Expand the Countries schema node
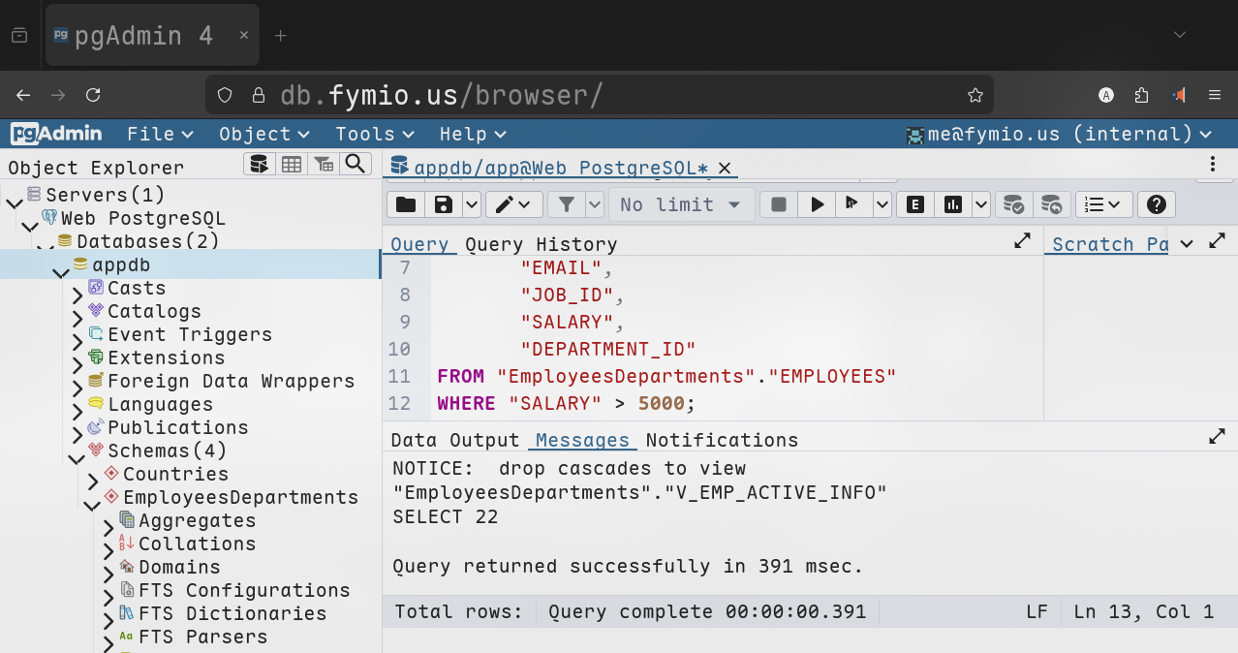Screen dimensions: 1238x653 pyautogui.click(x=93, y=481)
